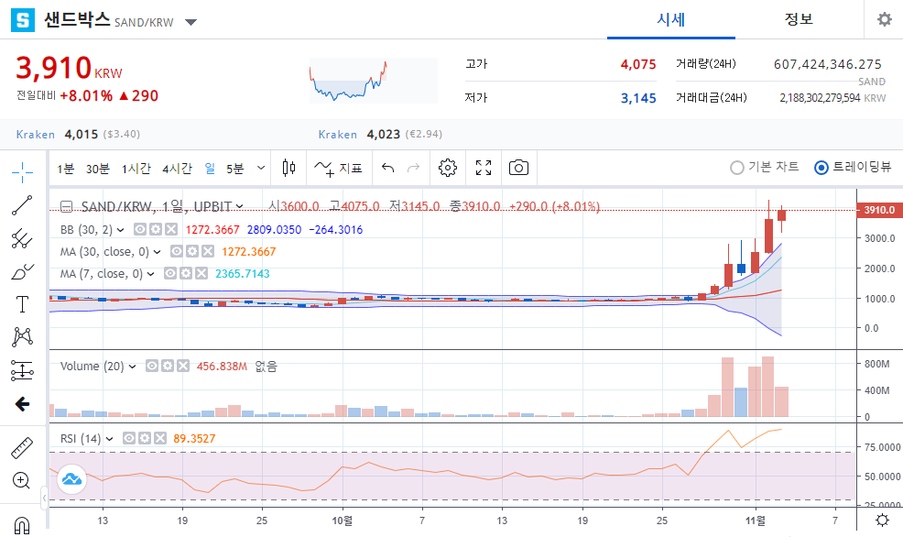Viewport: 903px width, 537px height.
Task: Click the black back-arrow icon in sidebar
Action: click(22, 404)
